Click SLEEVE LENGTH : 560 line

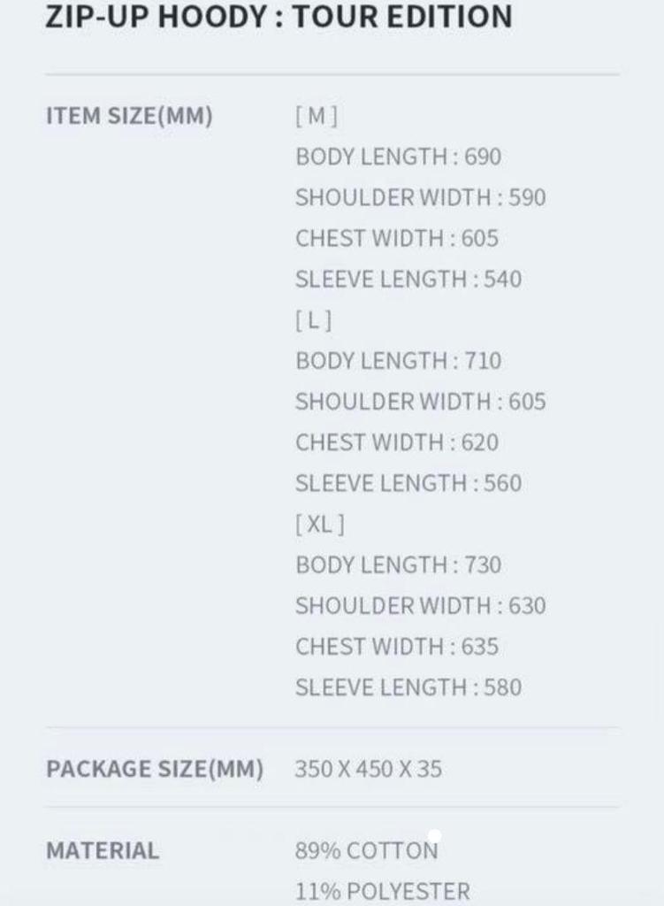[408, 483]
